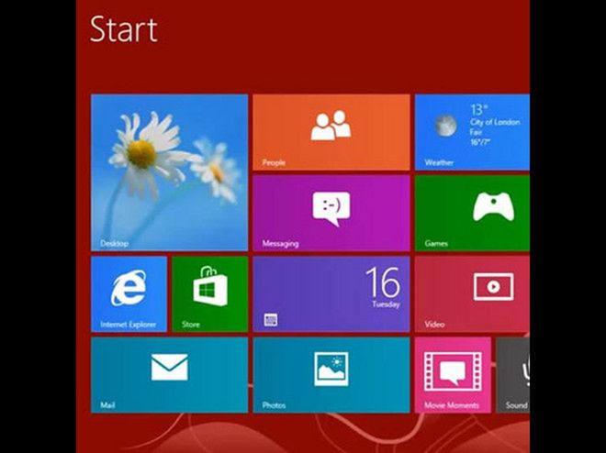Open the Sound Recorder tile
606x453 pixels.
[x=513, y=375]
